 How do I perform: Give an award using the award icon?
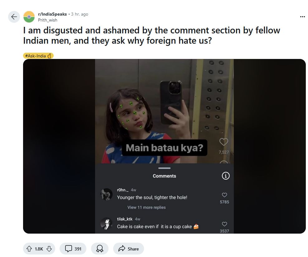(x=99, y=249)
